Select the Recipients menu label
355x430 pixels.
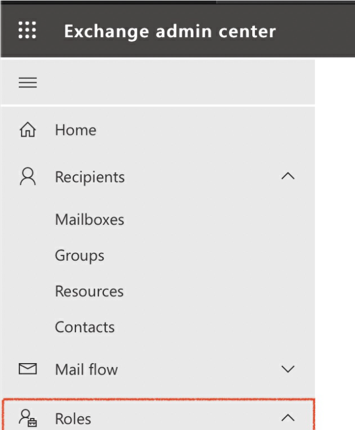point(90,177)
